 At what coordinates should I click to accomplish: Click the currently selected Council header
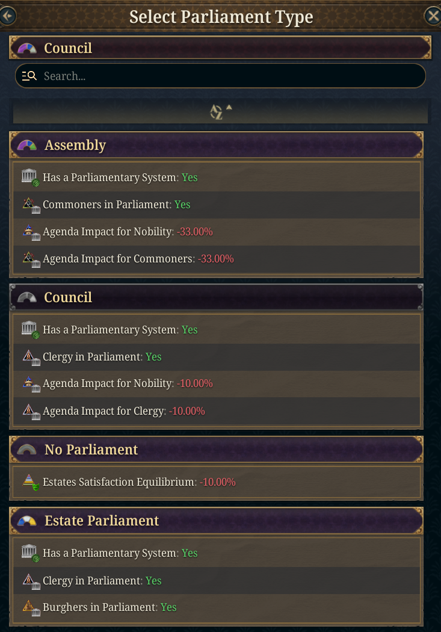tap(220, 48)
